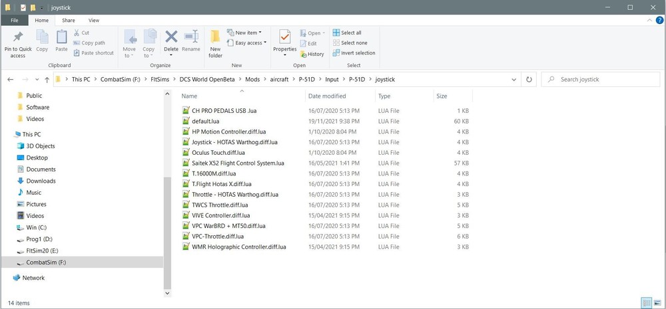
Task: Expand the address bar history dropdown
Action: click(514, 79)
